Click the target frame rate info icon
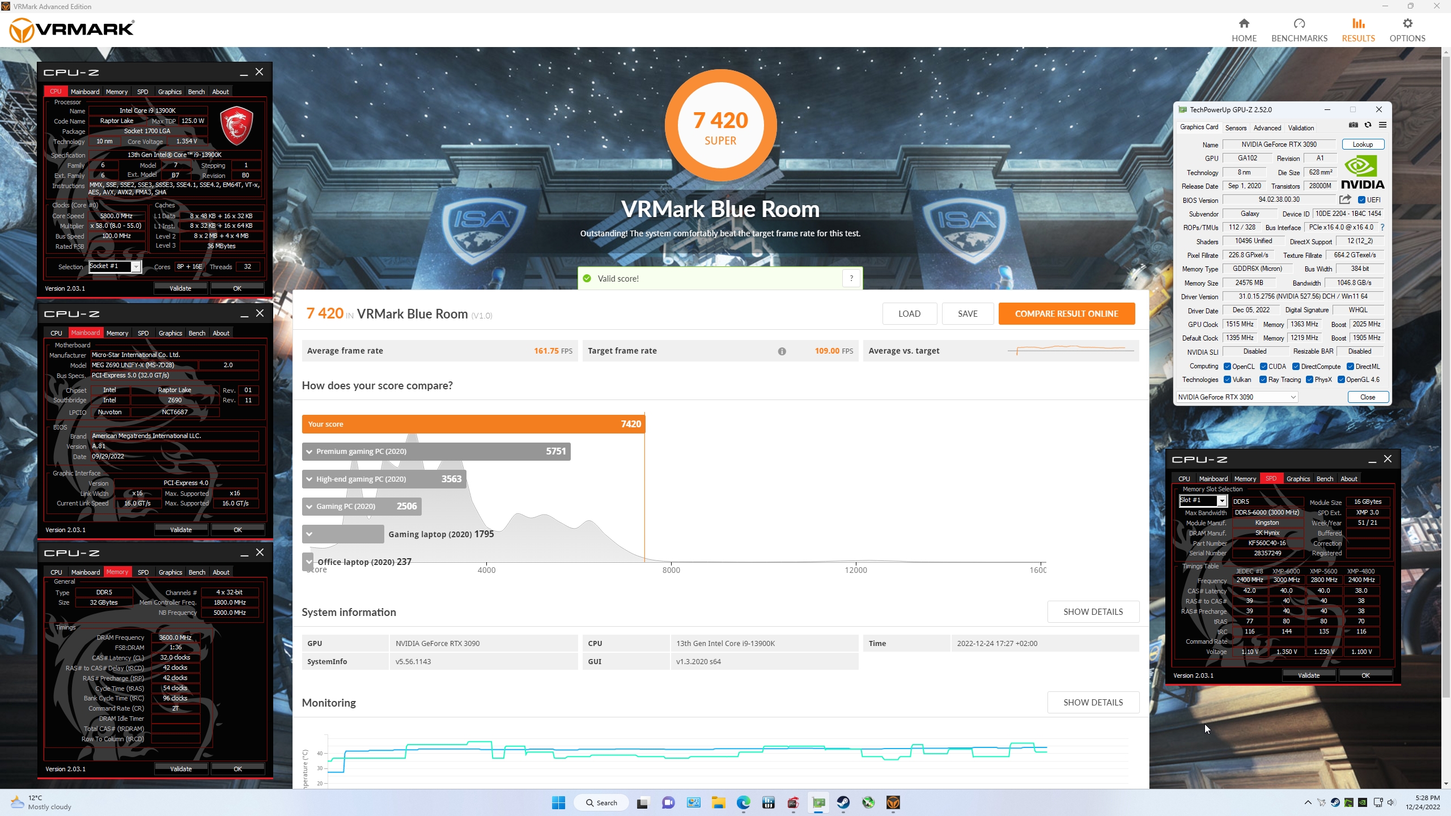The height and width of the screenshot is (816, 1451). coord(782,351)
